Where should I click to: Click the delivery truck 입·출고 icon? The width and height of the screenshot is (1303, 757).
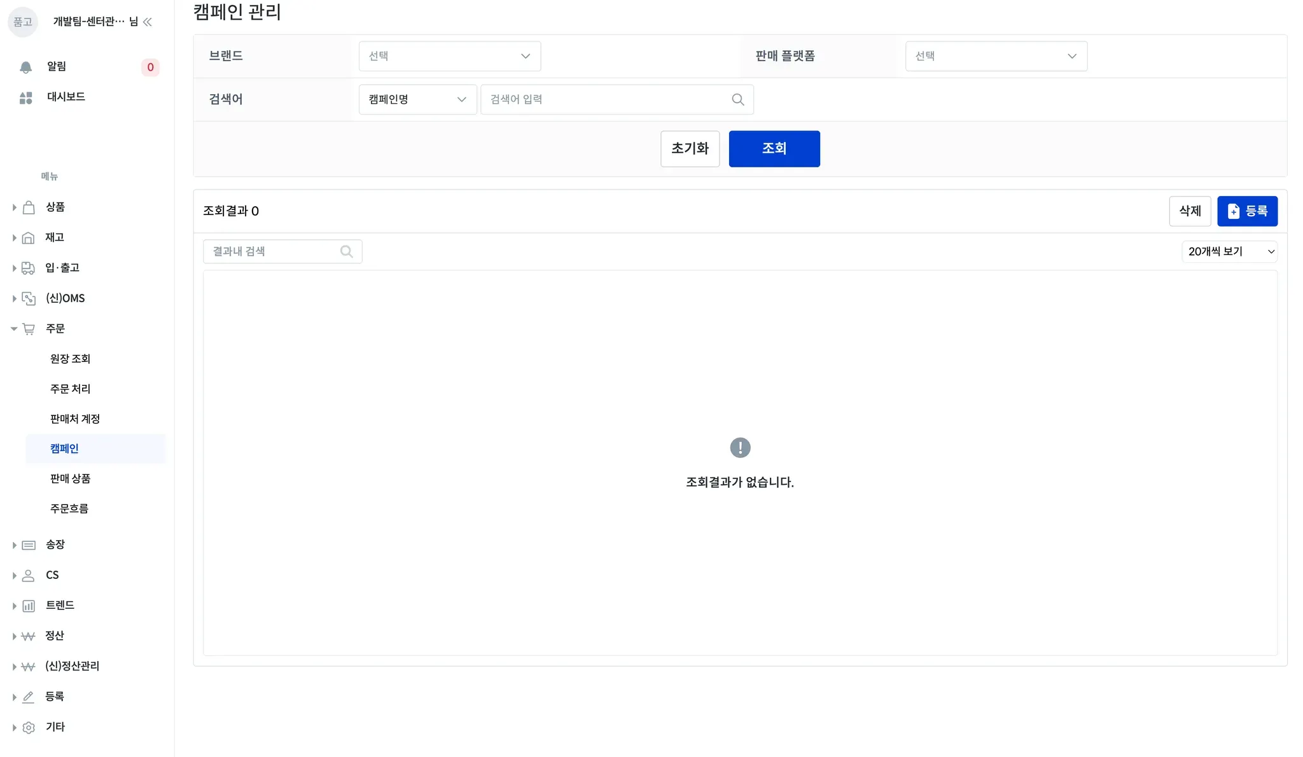(x=29, y=268)
